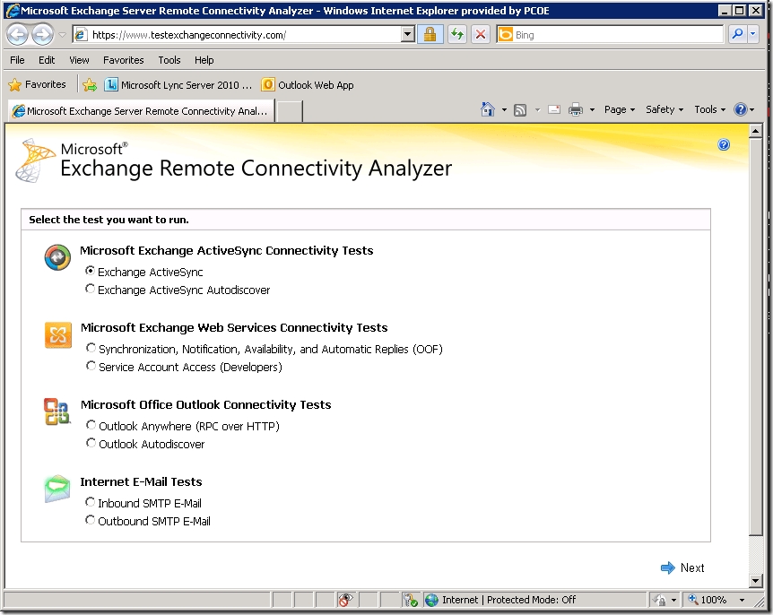Viewport: 773px width, 615px height.
Task: Open zoom level 100% dropdown arrow
Action: point(742,601)
